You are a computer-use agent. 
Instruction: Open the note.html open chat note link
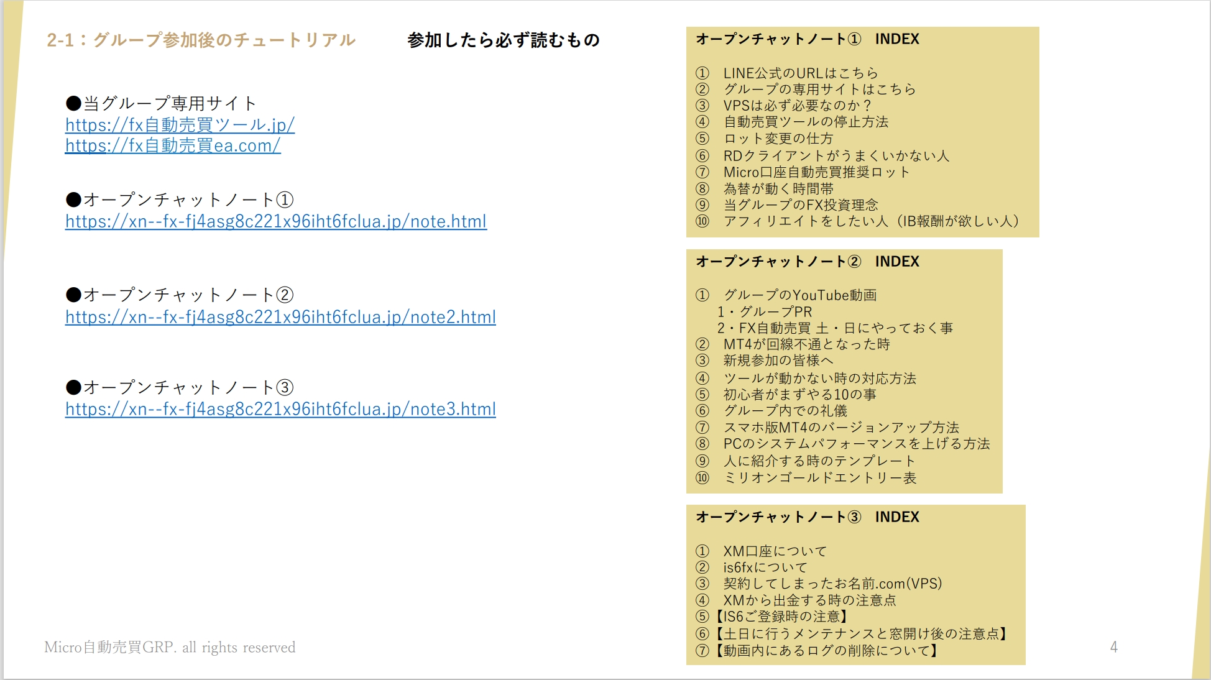(276, 221)
